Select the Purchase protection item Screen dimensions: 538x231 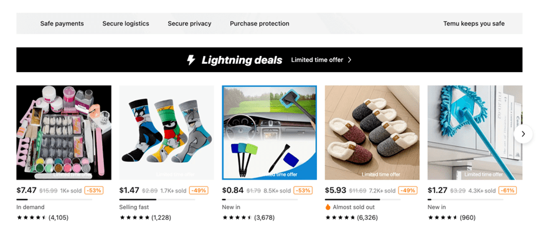260,24
